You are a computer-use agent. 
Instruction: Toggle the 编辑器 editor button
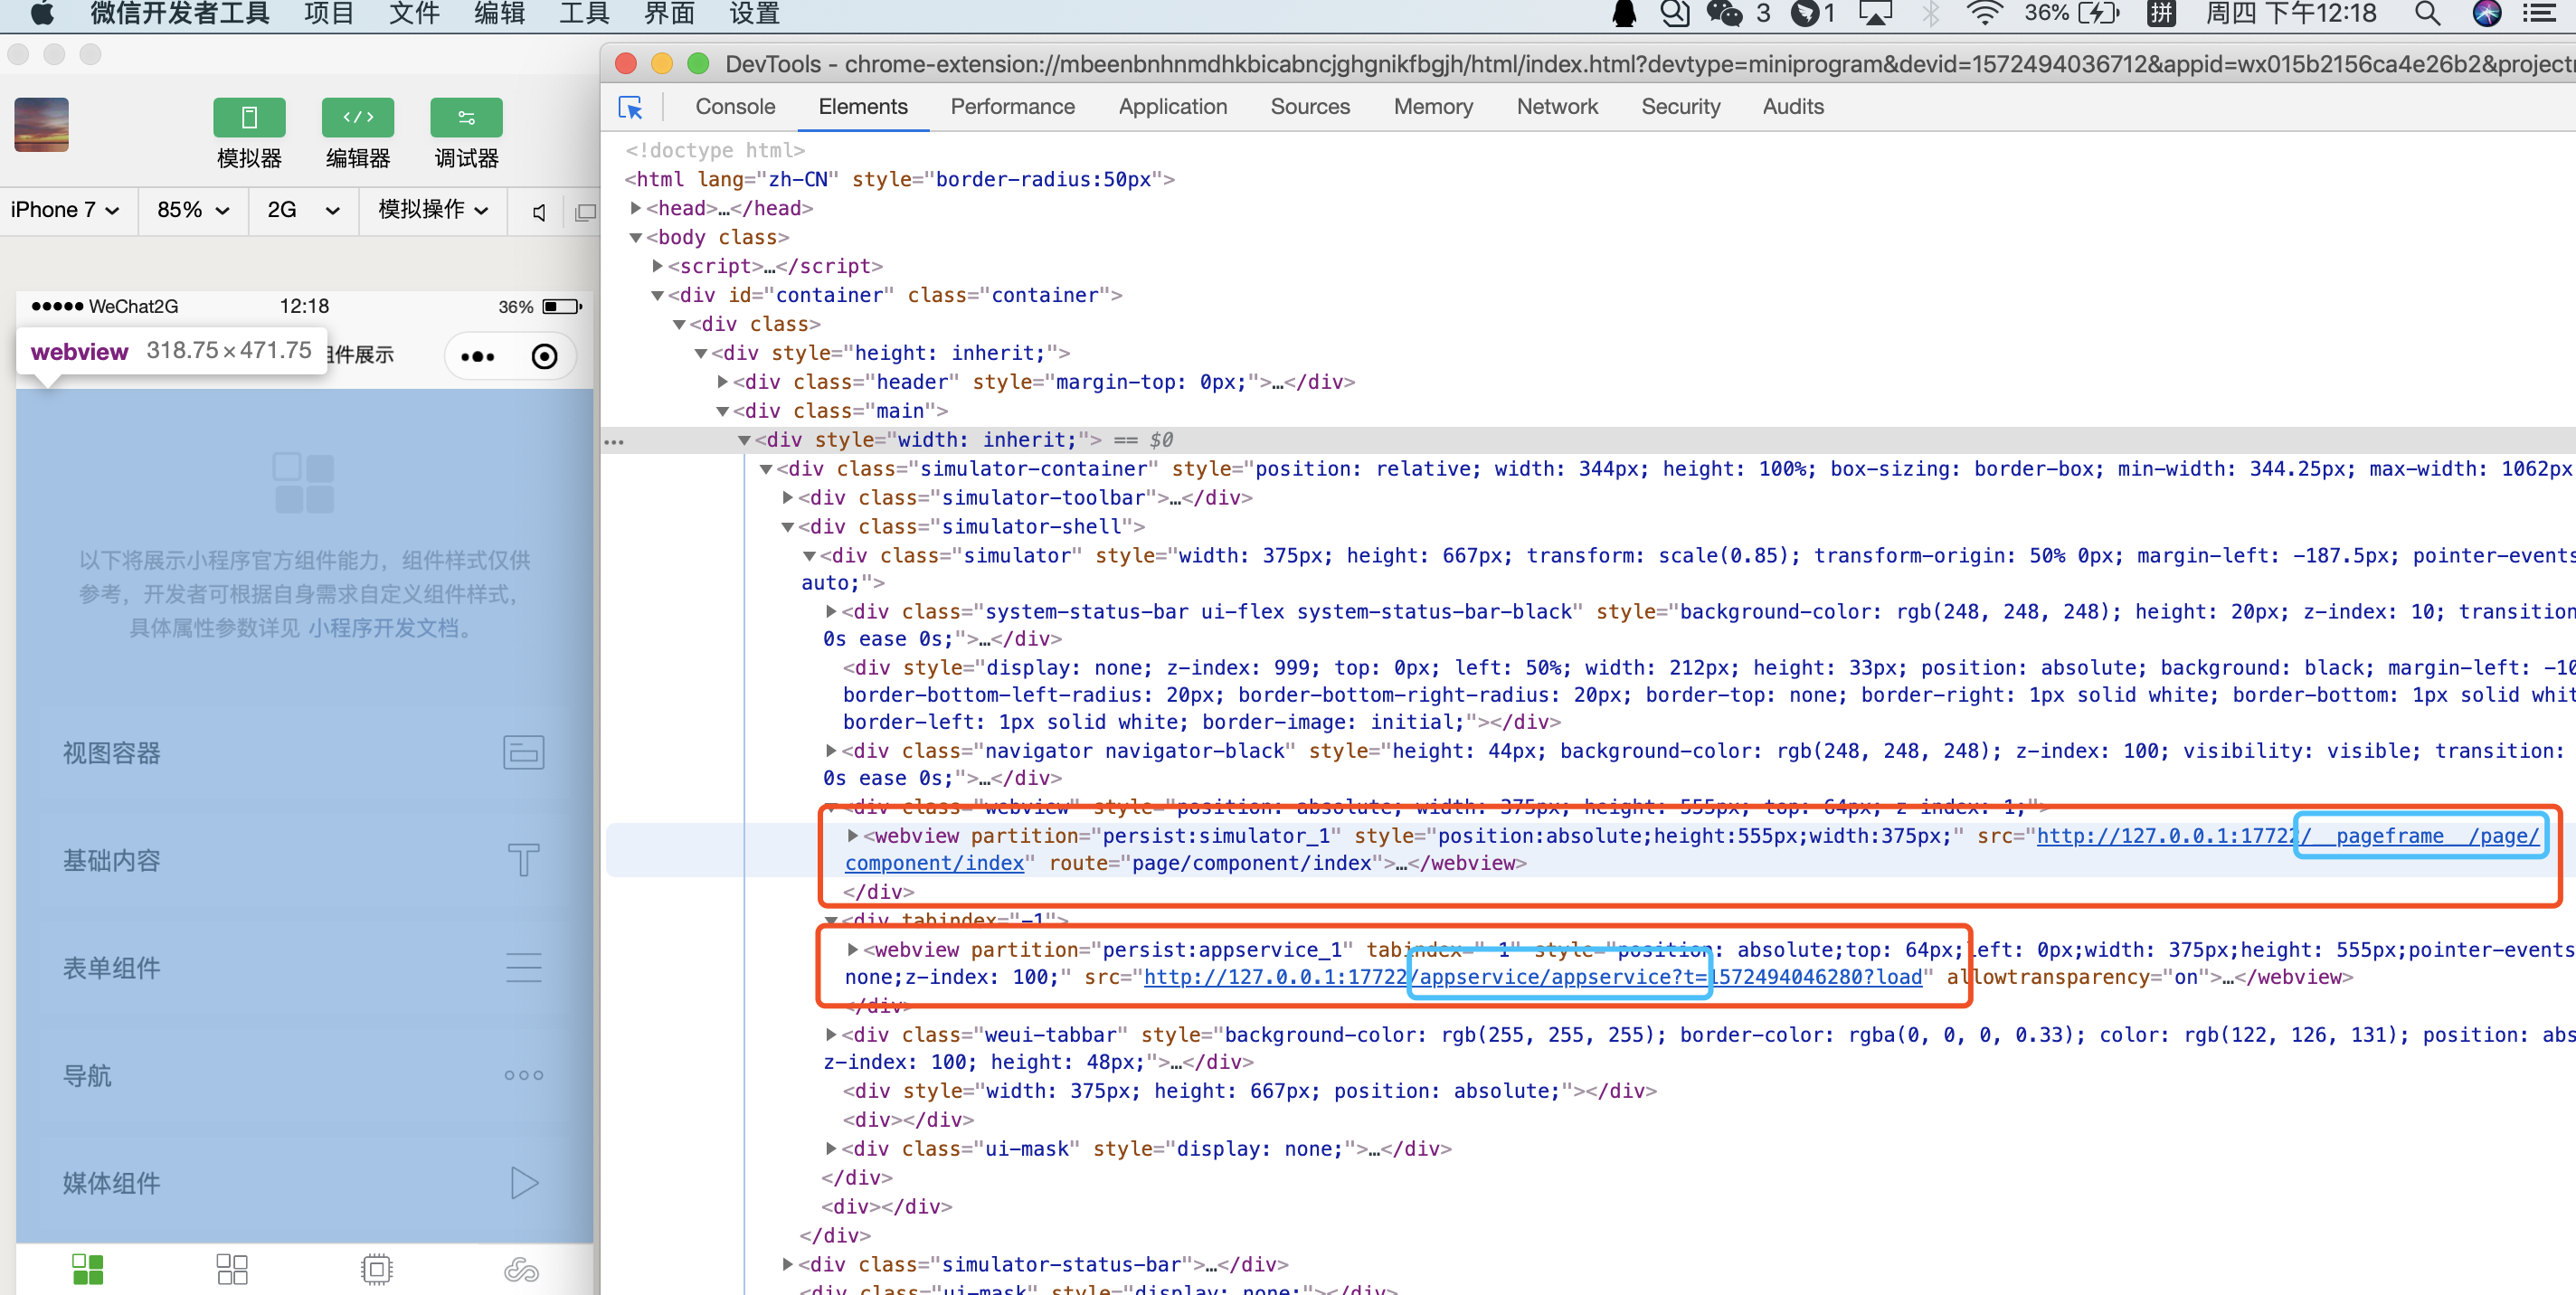click(x=357, y=118)
